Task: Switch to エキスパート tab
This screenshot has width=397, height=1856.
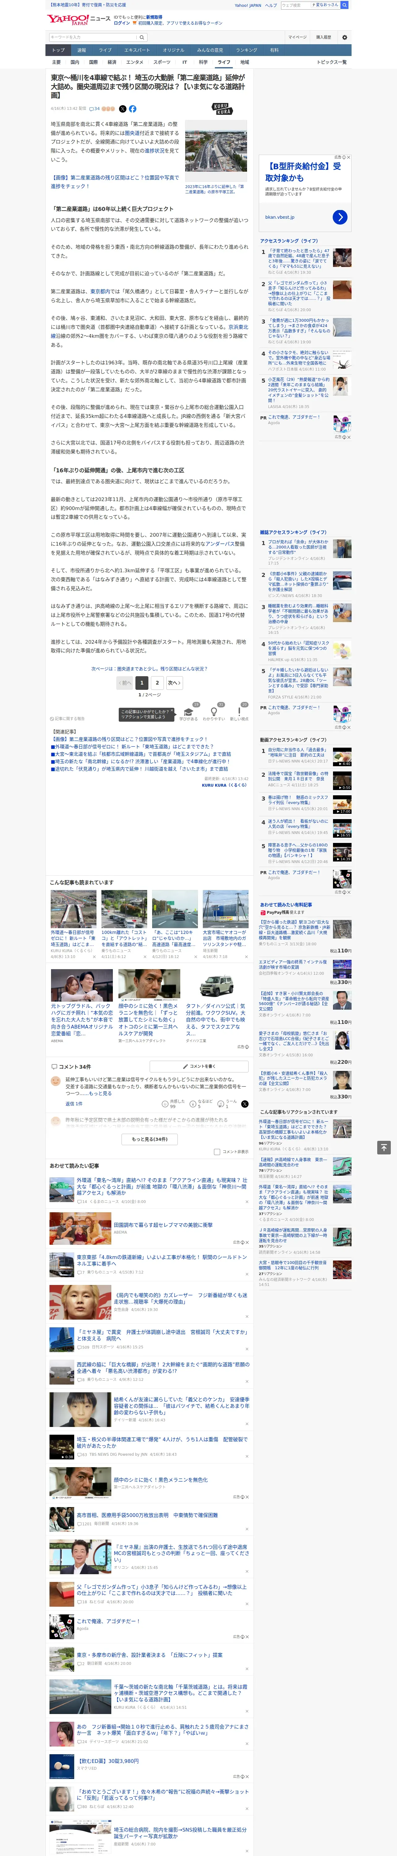Action: [x=137, y=50]
